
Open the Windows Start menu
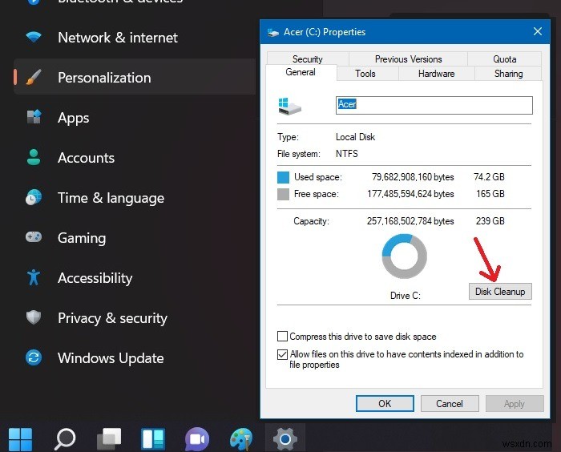pyautogui.click(x=20, y=438)
